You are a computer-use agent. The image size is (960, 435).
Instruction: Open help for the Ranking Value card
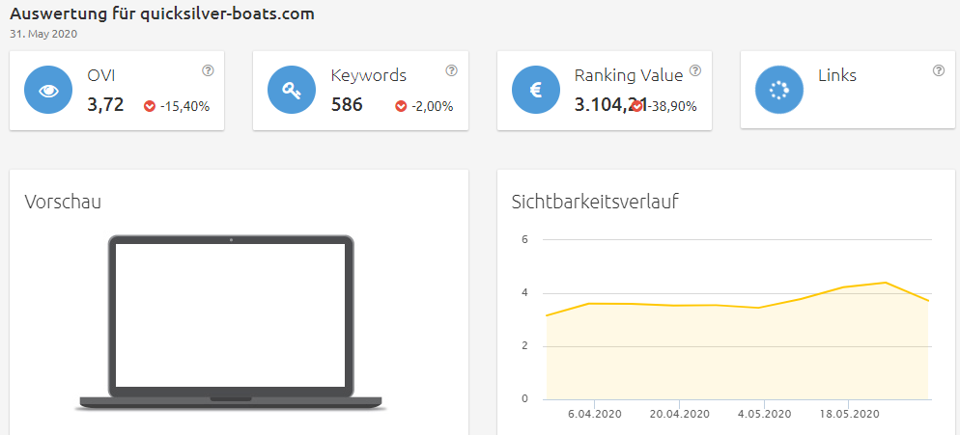pos(695,70)
